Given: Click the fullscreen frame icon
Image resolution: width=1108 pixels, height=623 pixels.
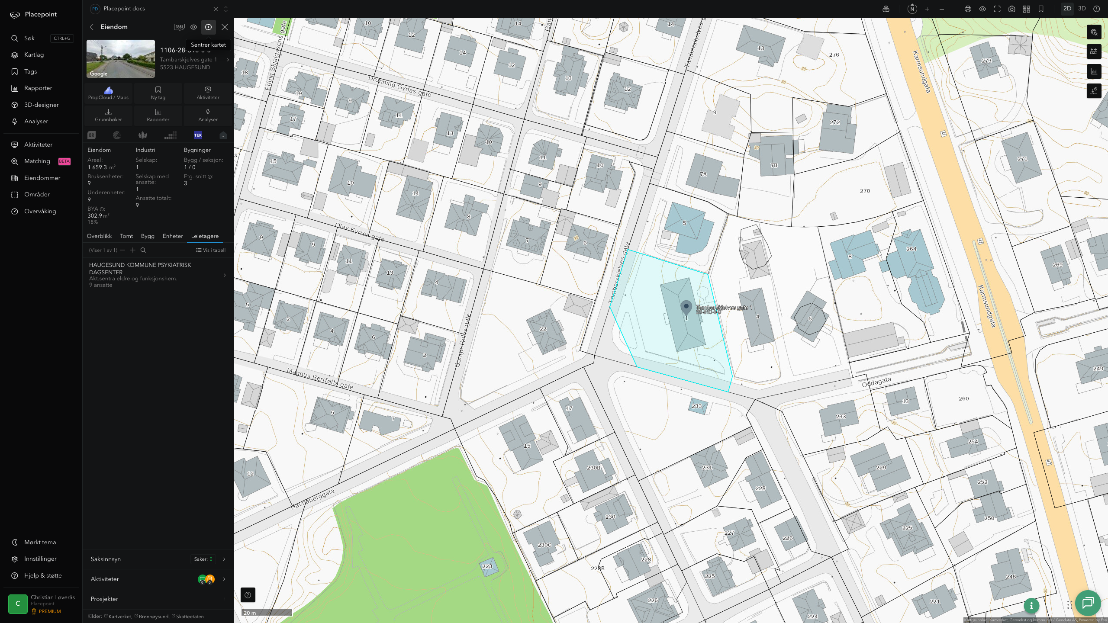Looking at the screenshot, I should (x=997, y=9).
